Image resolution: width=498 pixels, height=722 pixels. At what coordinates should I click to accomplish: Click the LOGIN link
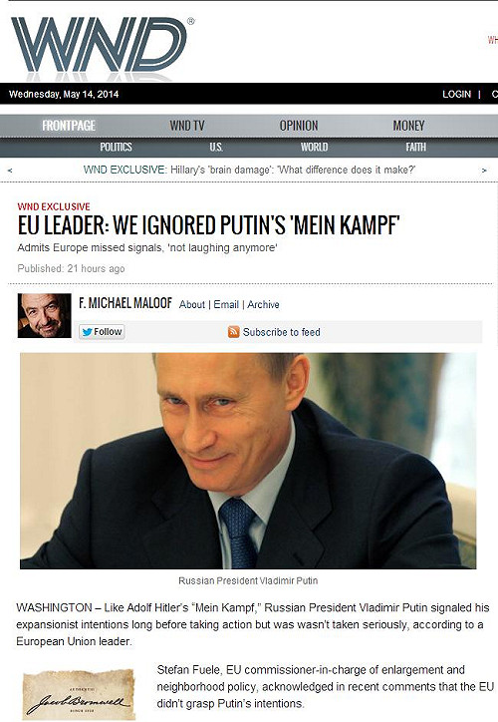(456, 94)
